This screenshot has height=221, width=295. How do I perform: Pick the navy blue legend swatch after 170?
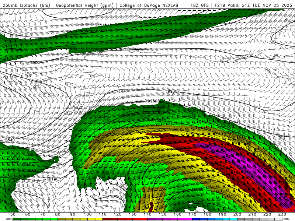[196, 219]
